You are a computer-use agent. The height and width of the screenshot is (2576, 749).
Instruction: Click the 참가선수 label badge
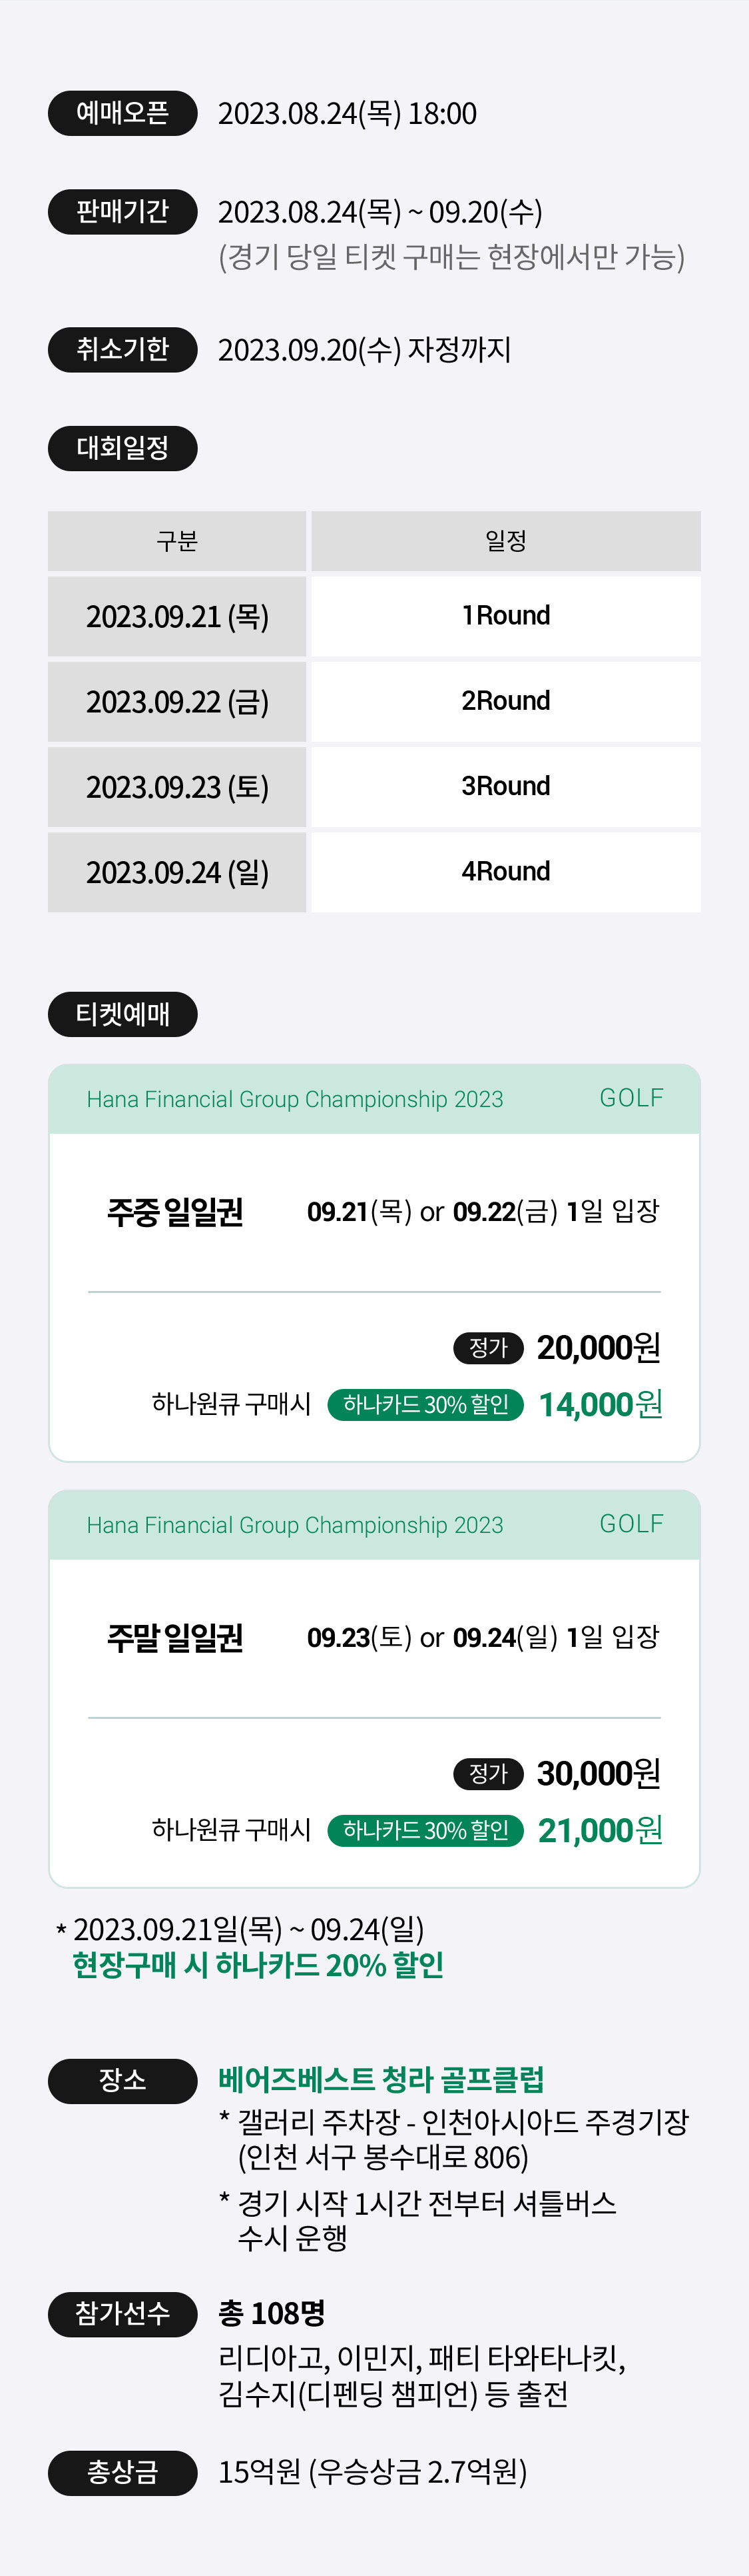point(123,2314)
